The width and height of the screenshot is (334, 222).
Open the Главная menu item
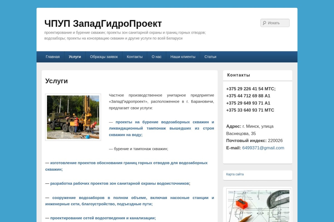53,57
